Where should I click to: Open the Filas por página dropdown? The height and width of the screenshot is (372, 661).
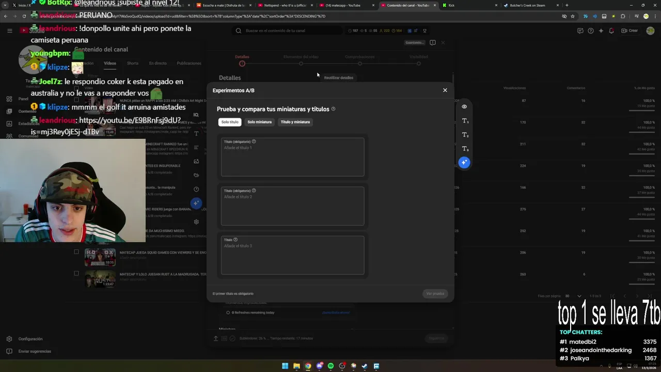click(573, 296)
